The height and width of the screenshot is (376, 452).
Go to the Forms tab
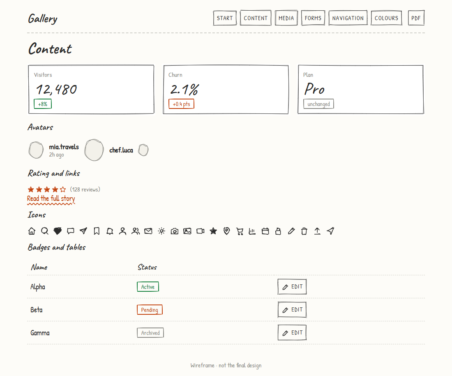click(x=313, y=18)
